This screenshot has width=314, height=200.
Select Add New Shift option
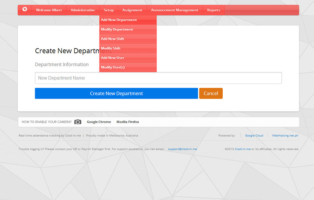pos(128,39)
